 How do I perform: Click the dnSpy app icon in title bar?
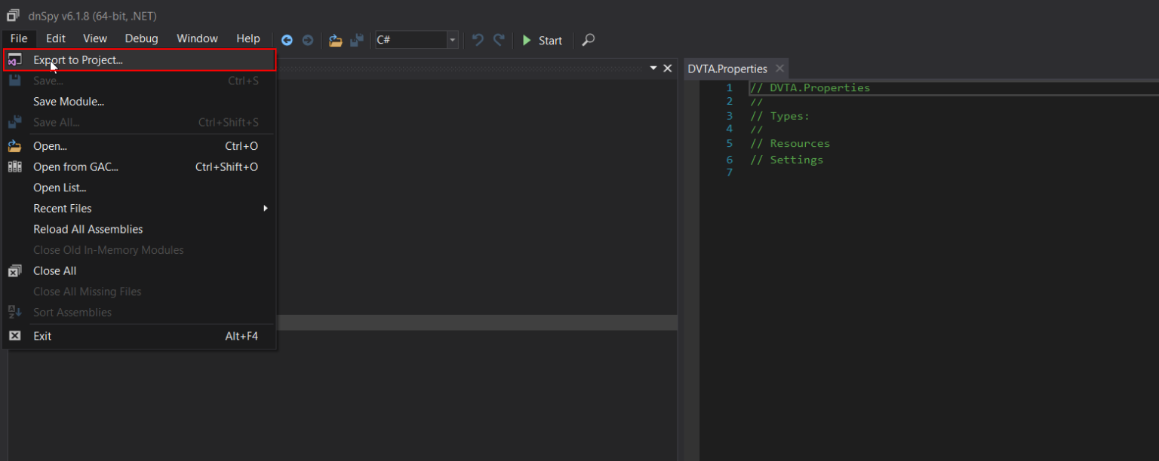tap(13, 16)
